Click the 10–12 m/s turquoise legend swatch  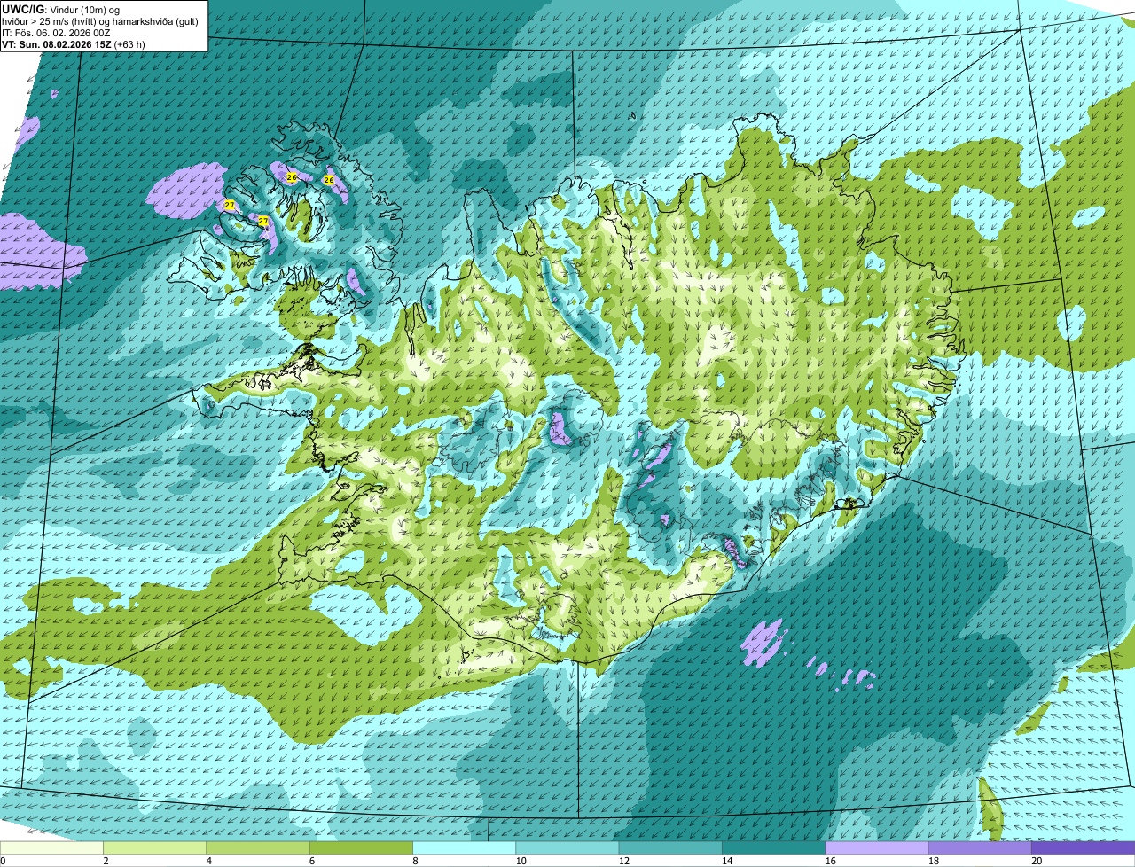point(567,847)
